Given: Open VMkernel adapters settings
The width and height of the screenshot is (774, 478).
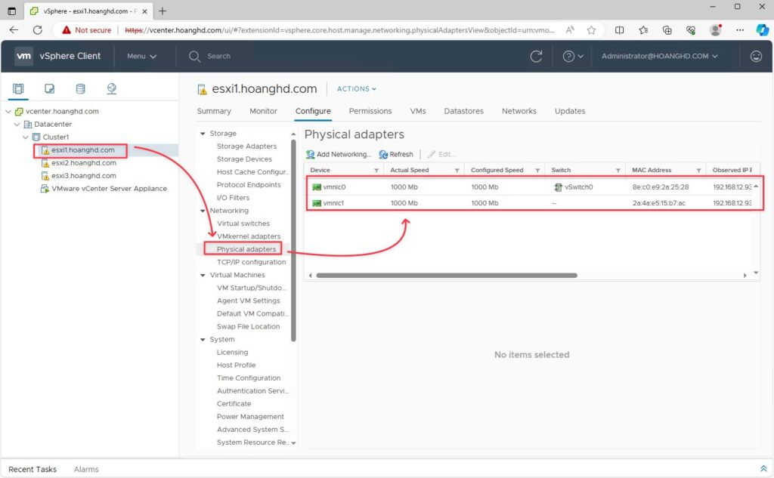Looking at the screenshot, I should click(x=248, y=236).
